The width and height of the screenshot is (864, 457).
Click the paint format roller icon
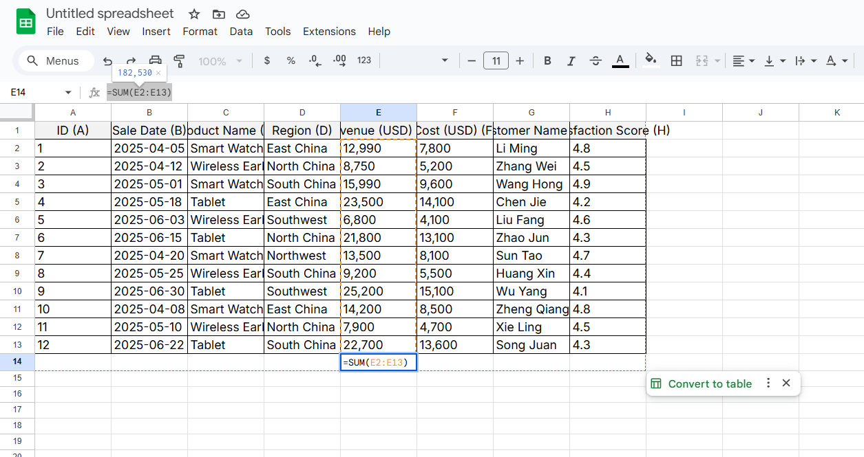pos(180,61)
